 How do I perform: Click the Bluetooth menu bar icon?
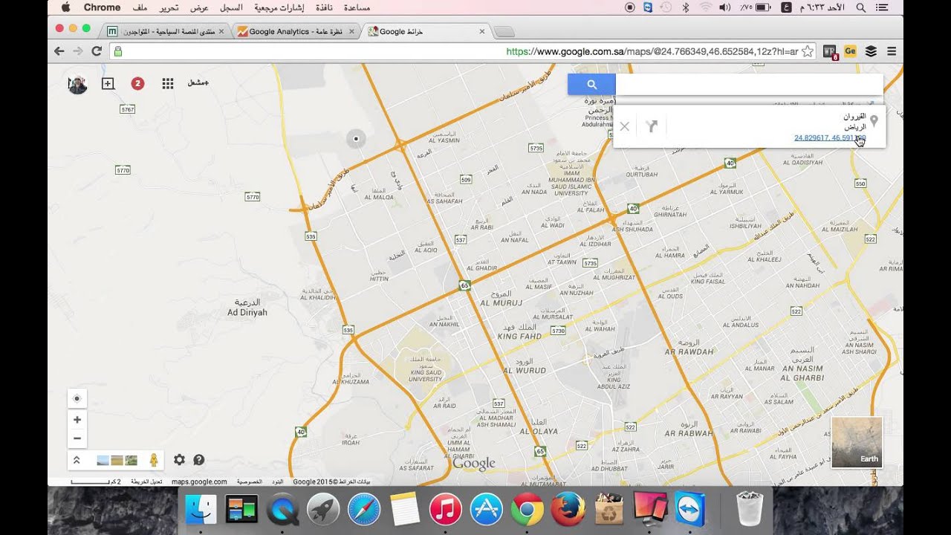click(686, 7)
